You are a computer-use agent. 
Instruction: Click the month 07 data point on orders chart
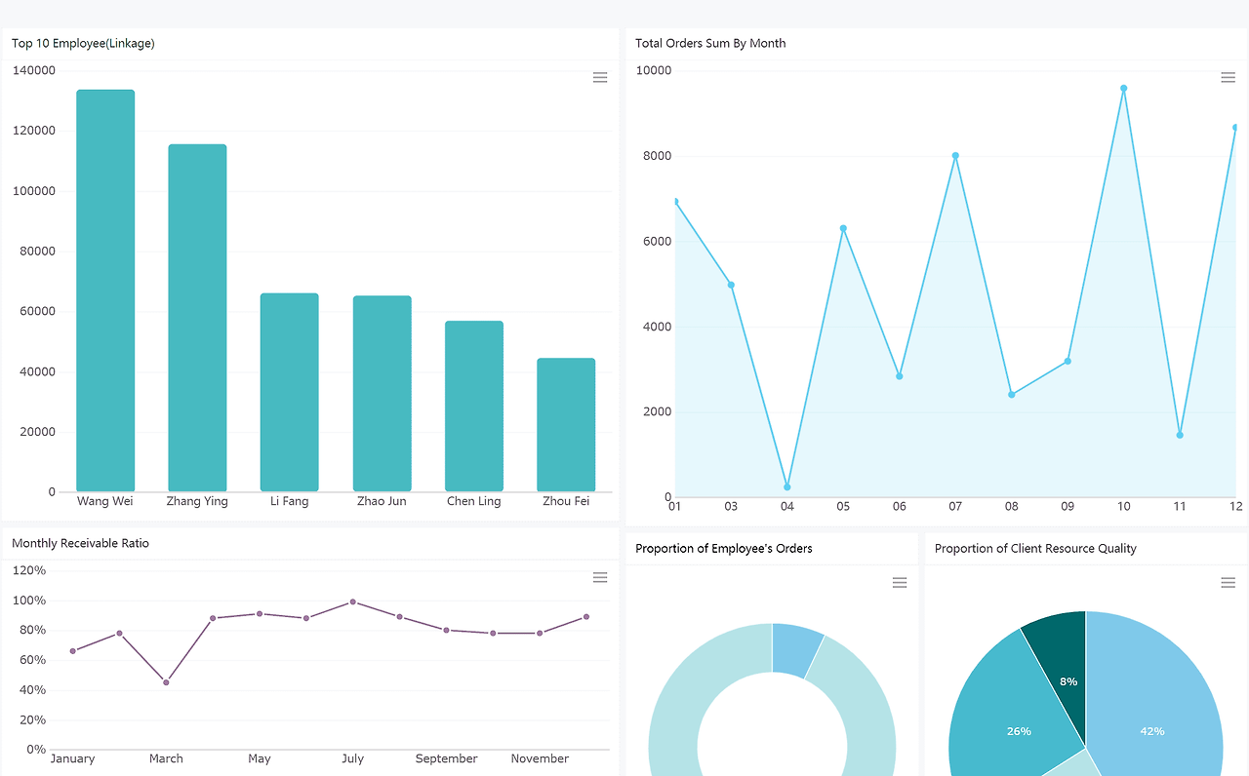[x=955, y=156]
